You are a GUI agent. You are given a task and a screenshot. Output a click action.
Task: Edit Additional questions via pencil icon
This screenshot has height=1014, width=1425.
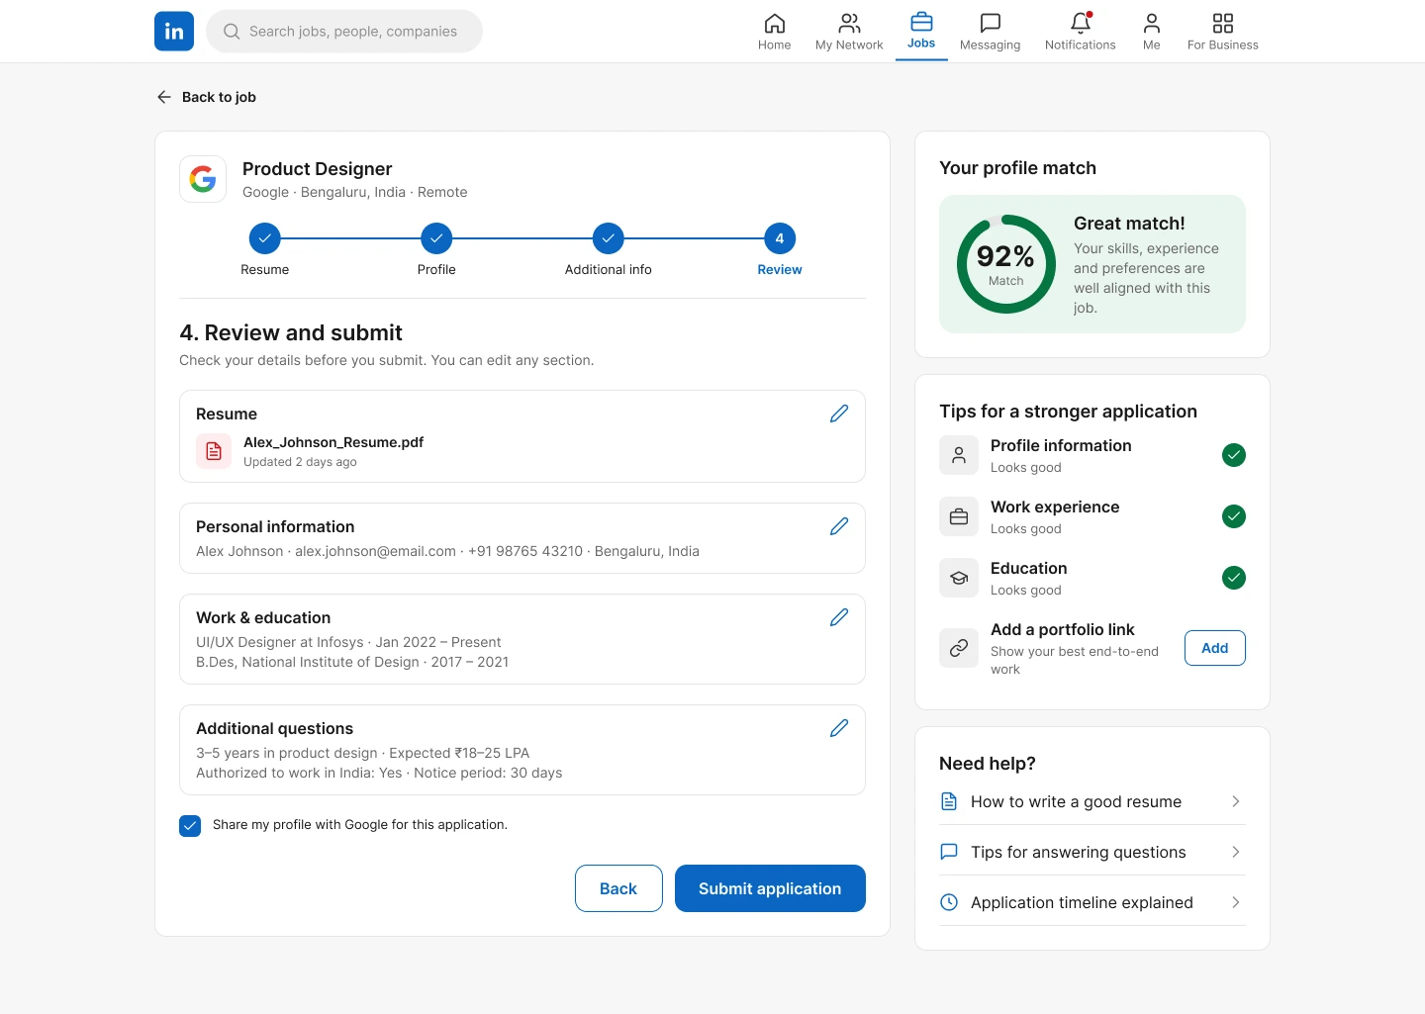tap(839, 728)
